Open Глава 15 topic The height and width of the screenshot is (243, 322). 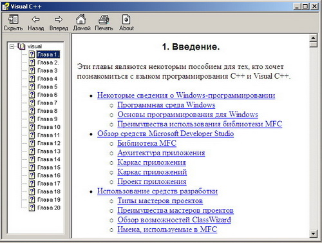tap(49, 168)
